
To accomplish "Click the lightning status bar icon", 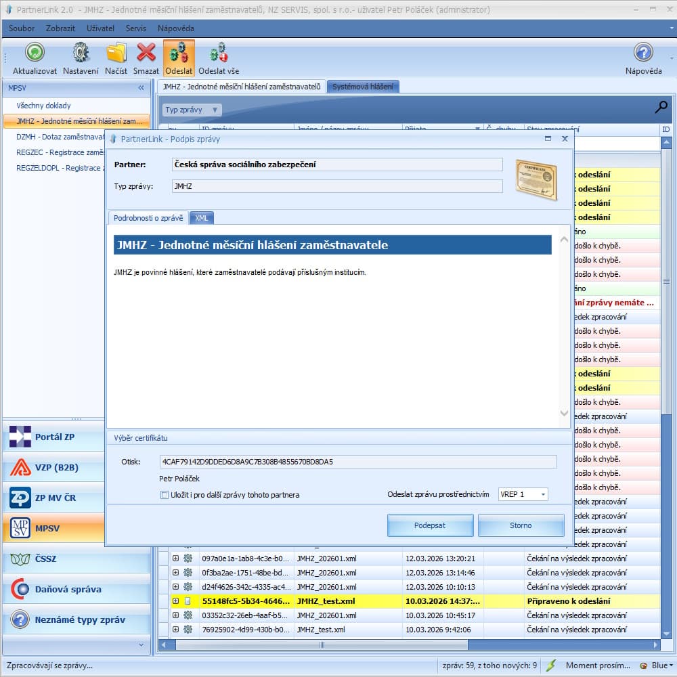I will [x=550, y=665].
